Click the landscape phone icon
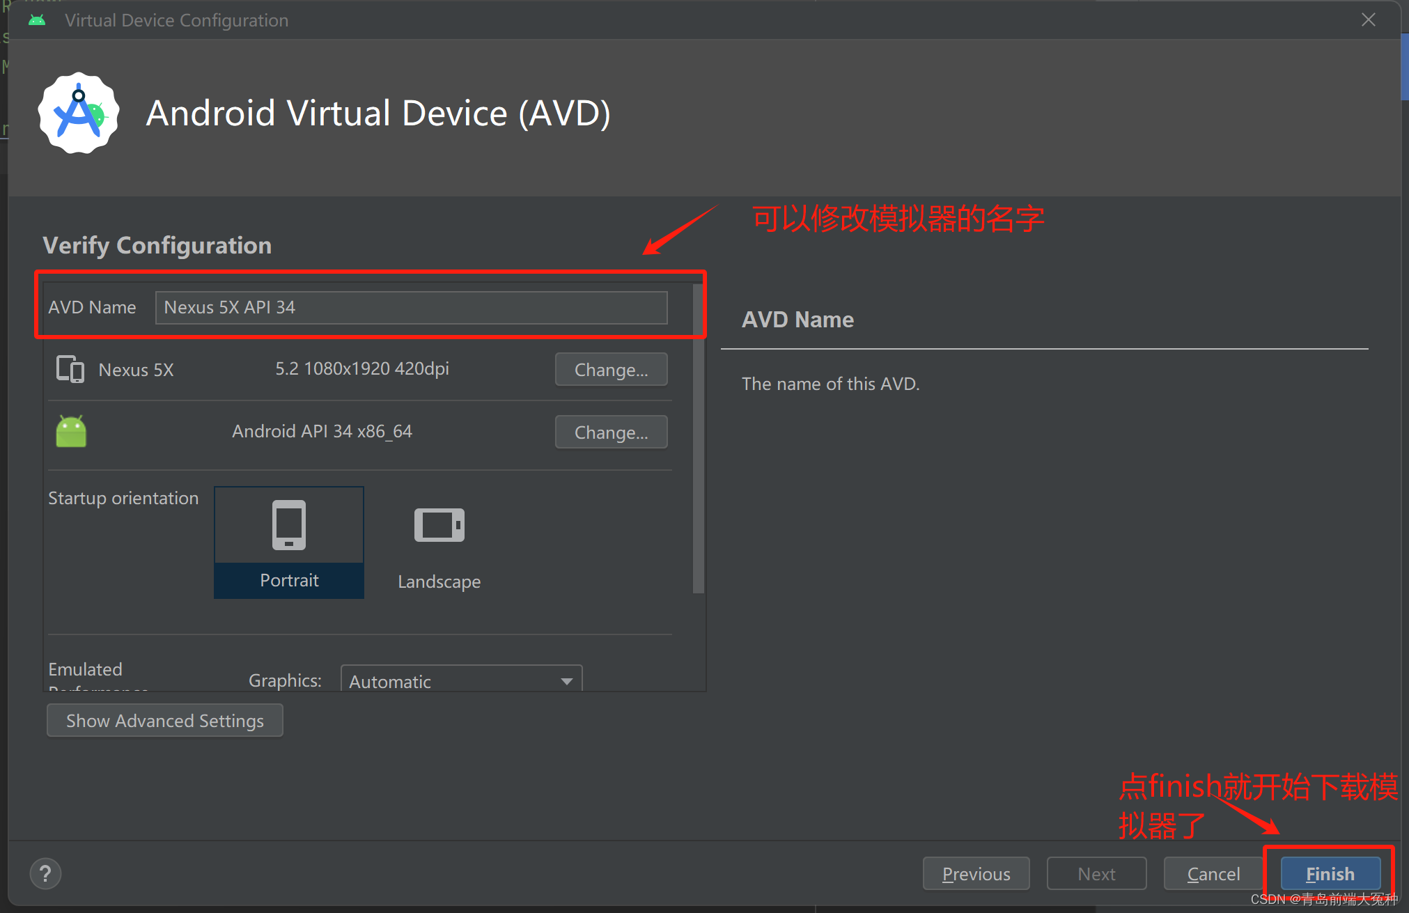The image size is (1409, 913). click(x=439, y=525)
